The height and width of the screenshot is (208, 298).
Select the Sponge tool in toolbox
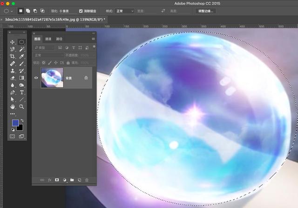(x=21, y=85)
